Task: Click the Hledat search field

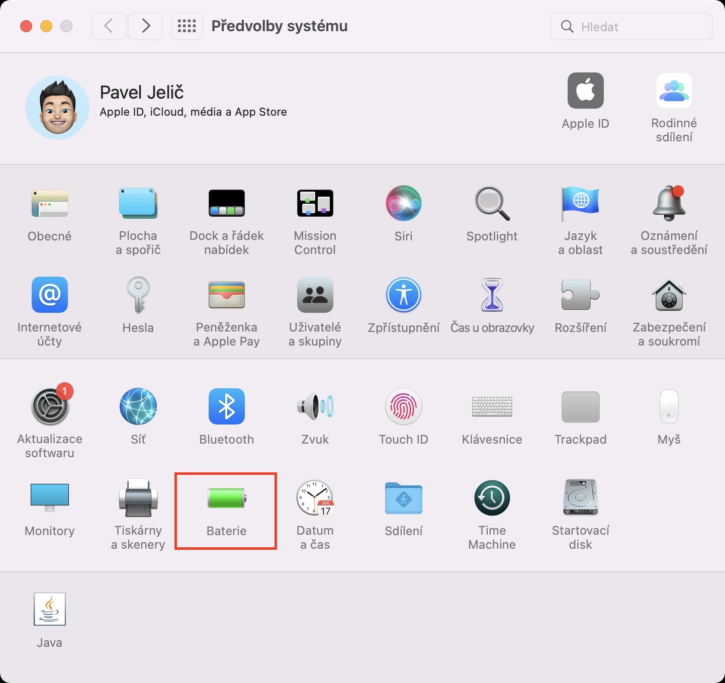Action: (x=631, y=26)
